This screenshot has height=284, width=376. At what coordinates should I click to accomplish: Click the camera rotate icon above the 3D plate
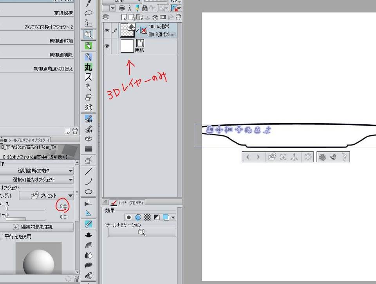(210, 129)
